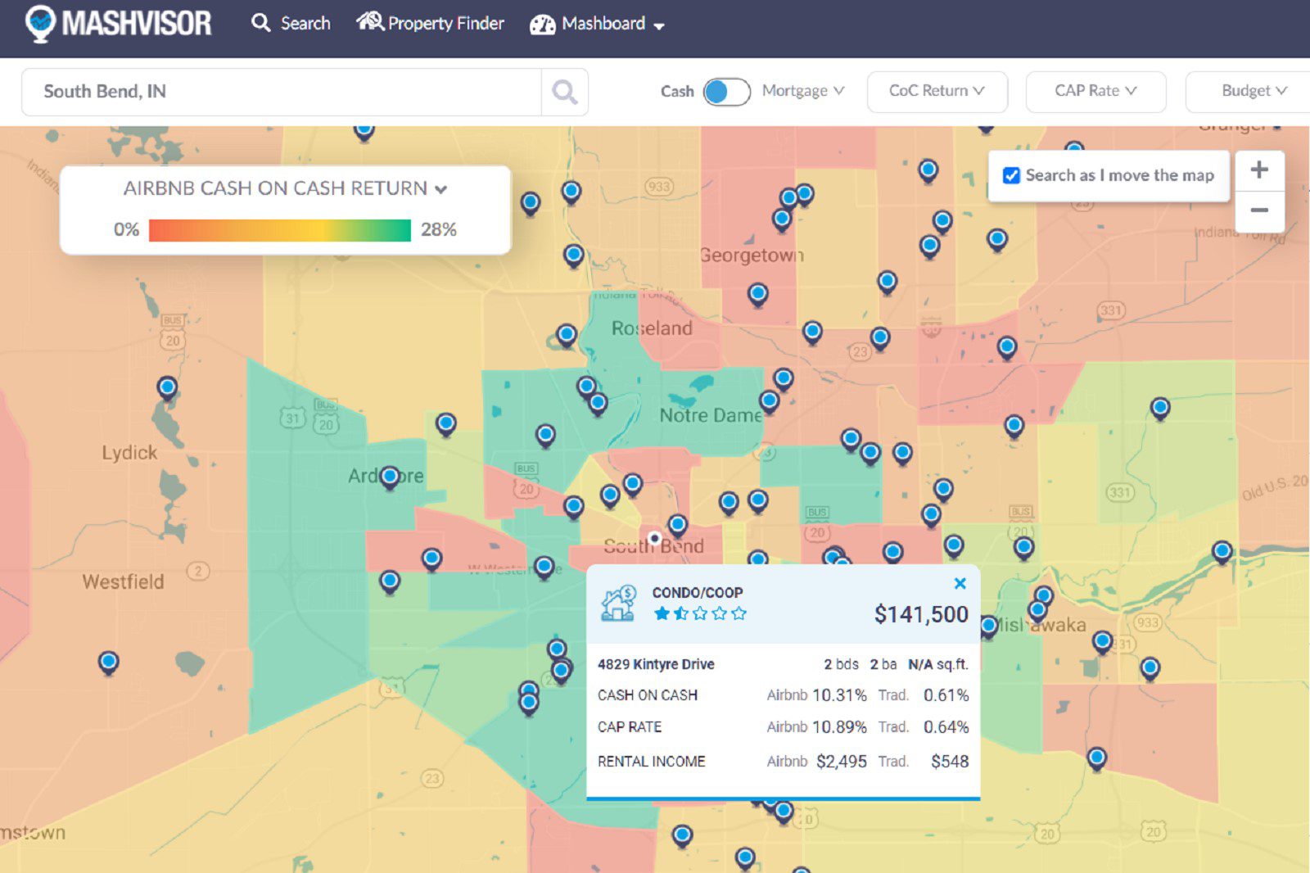
Task: Click the Search link in top navigation
Action: (x=291, y=24)
